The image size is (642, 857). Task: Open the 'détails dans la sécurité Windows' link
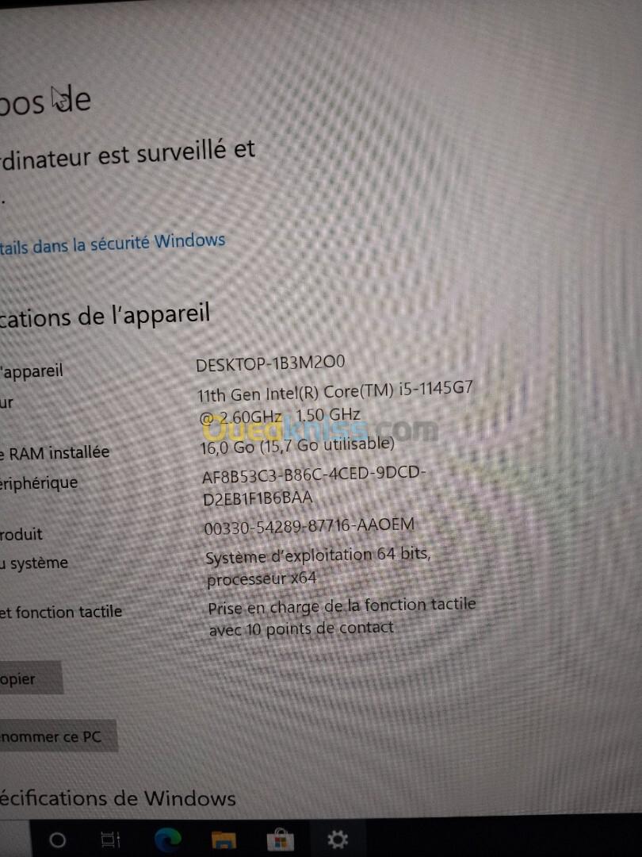(112, 244)
